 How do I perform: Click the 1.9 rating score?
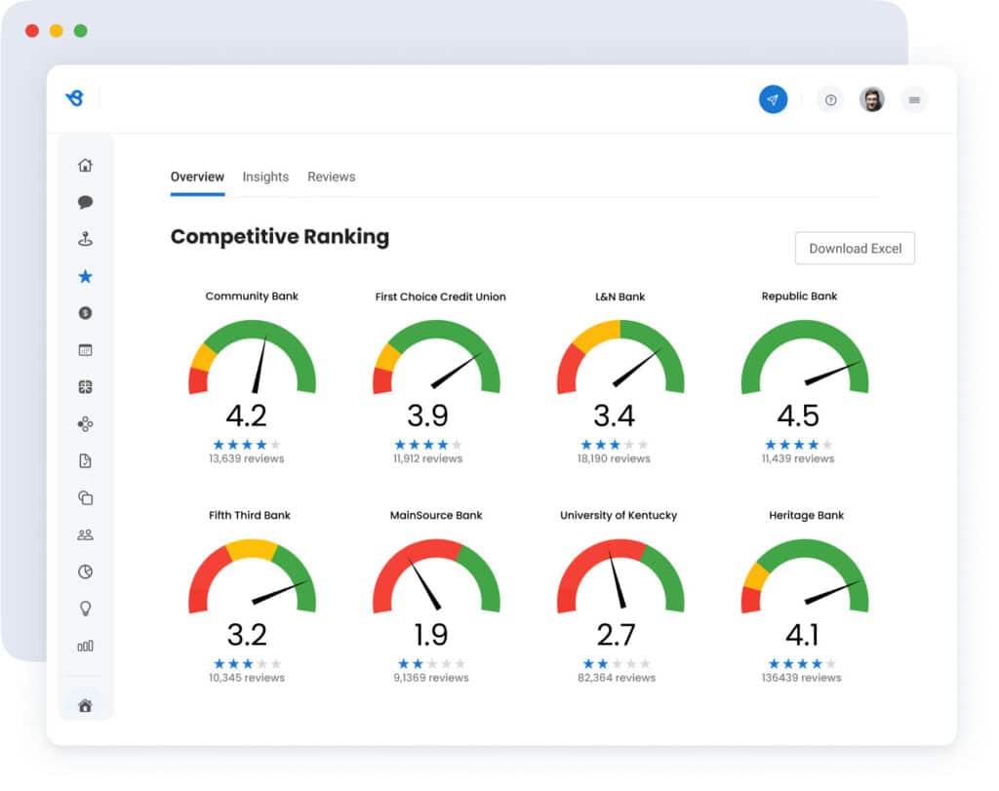[x=431, y=635]
